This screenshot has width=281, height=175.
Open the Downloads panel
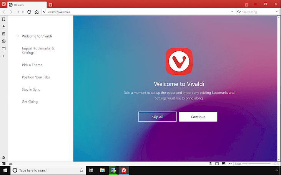[3, 26]
